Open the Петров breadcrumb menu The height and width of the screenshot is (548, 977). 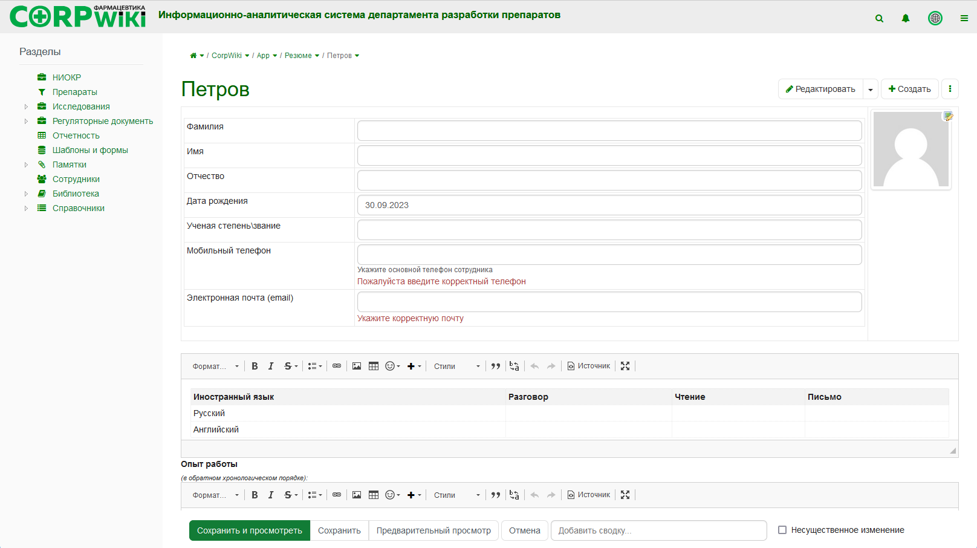[x=357, y=56]
